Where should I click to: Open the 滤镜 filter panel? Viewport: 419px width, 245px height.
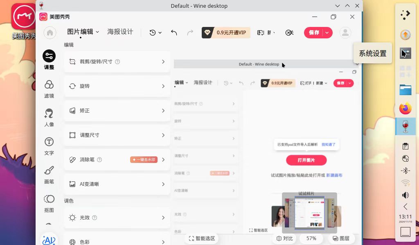(x=49, y=89)
